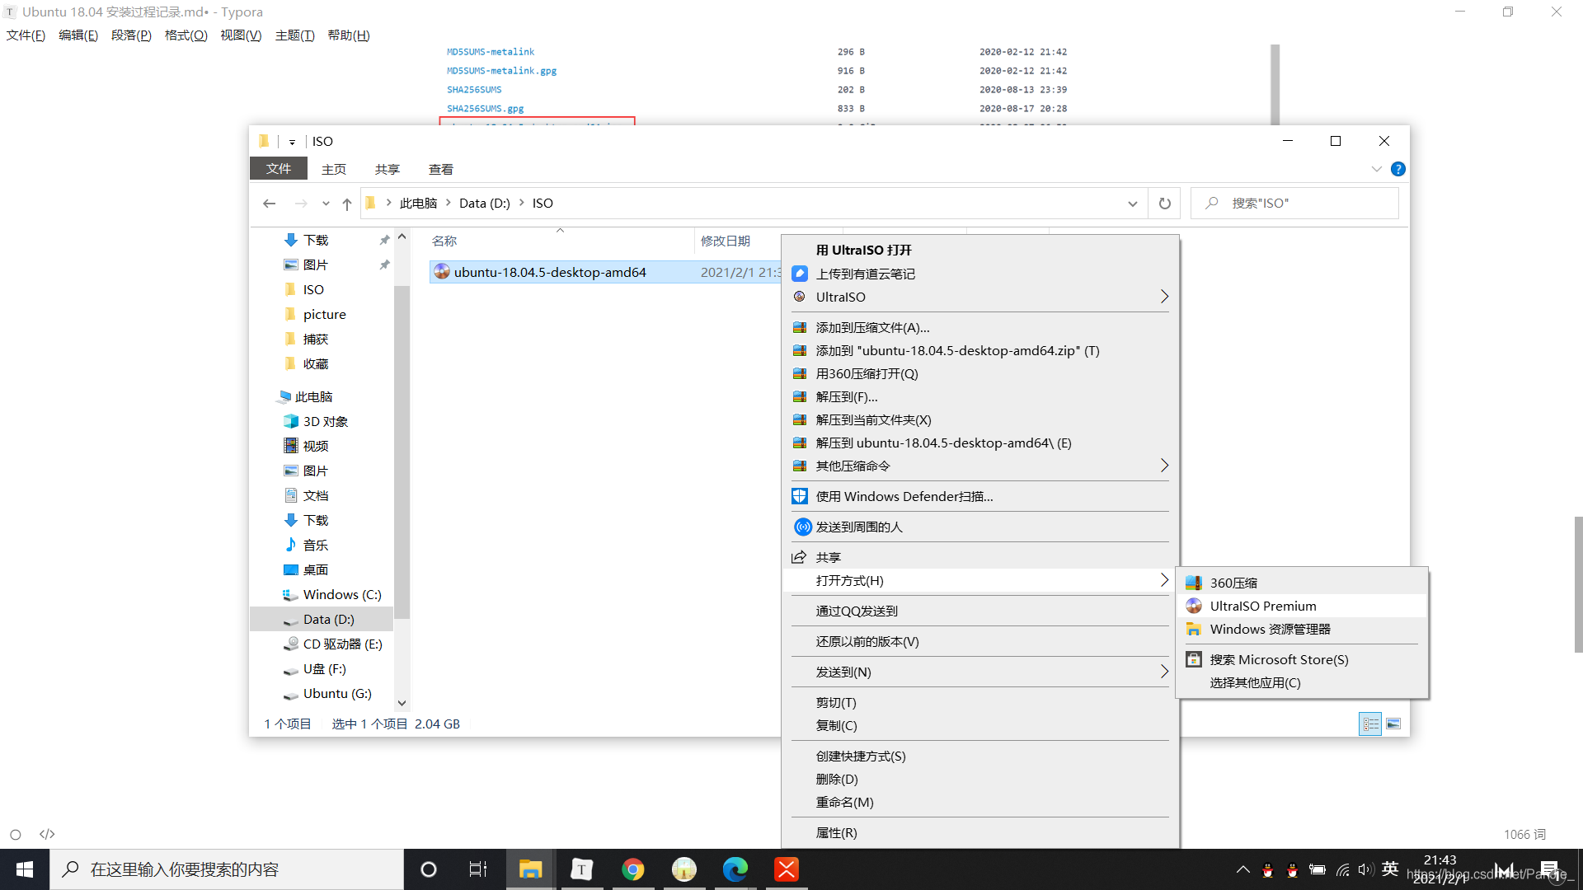Image resolution: width=1583 pixels, height=890 pixels.
Task: Expand the 发送到(N) submenu
Action: [979, 672]
